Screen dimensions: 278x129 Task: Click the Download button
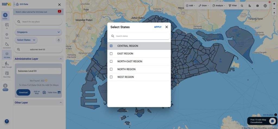click(x=23, y=93)
